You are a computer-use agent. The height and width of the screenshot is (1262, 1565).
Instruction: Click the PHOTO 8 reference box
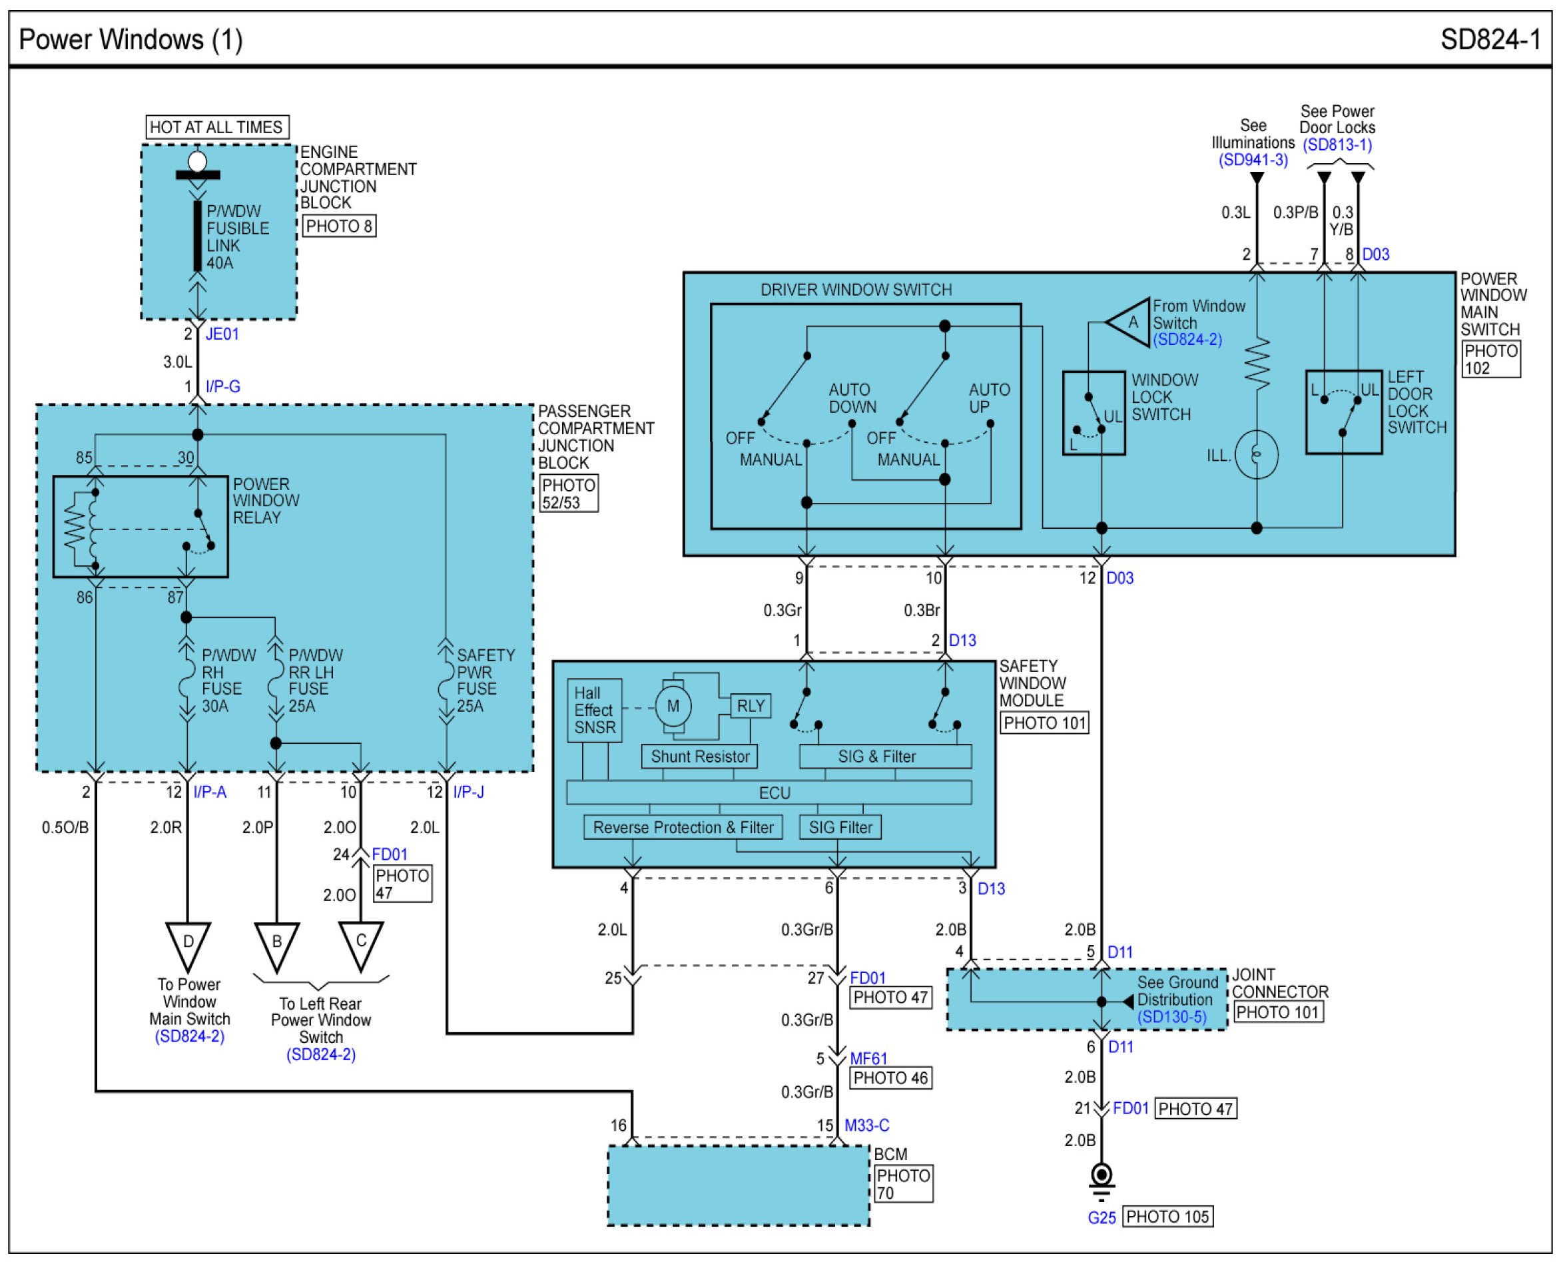pyautogui.click(x=339, y=226)
